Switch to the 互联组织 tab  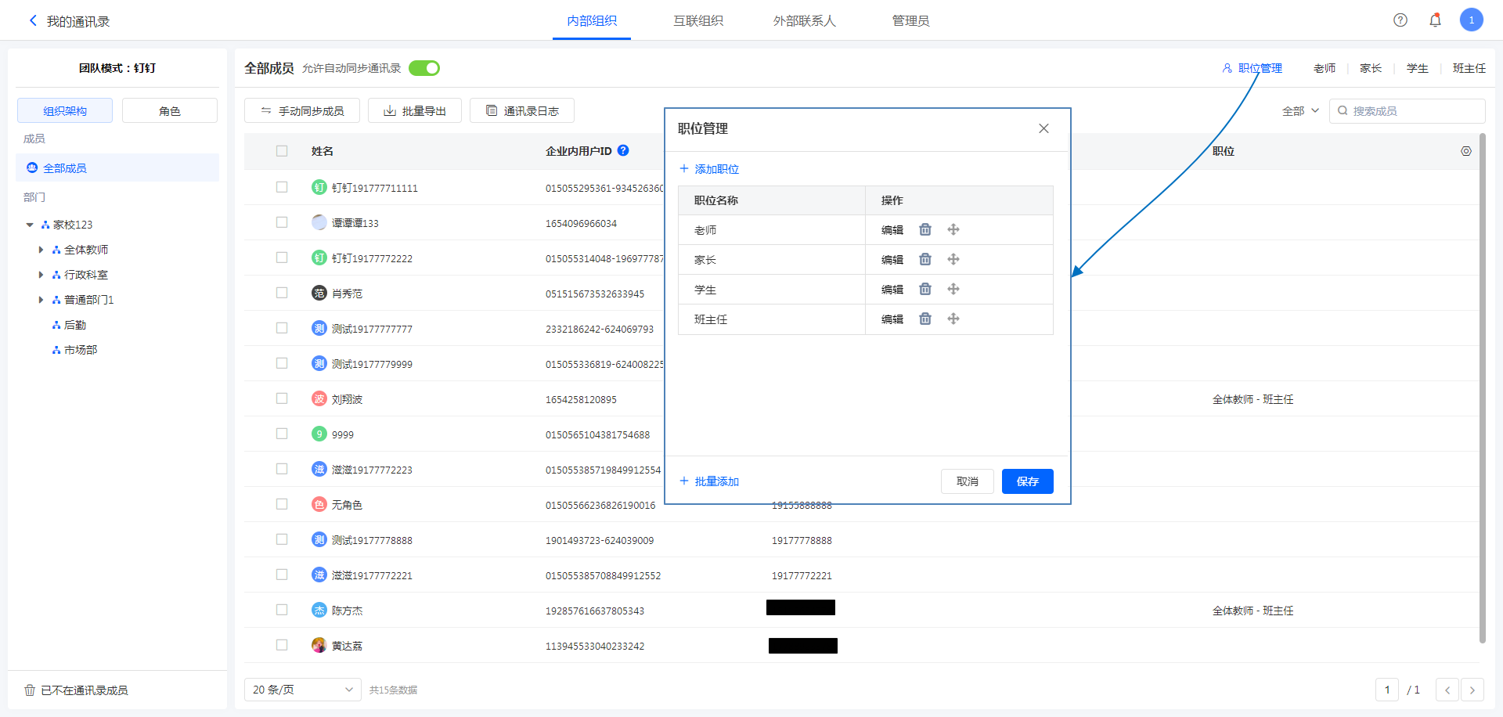tap(698, 20)
